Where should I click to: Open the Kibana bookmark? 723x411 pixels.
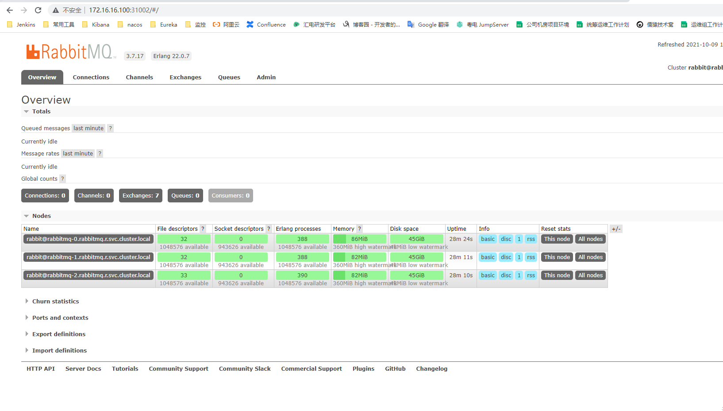[96, 25]
